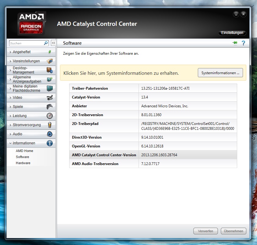Open help with the question mark icon
This screenshot has width=257, height=245.
click(x=243, y=43)
